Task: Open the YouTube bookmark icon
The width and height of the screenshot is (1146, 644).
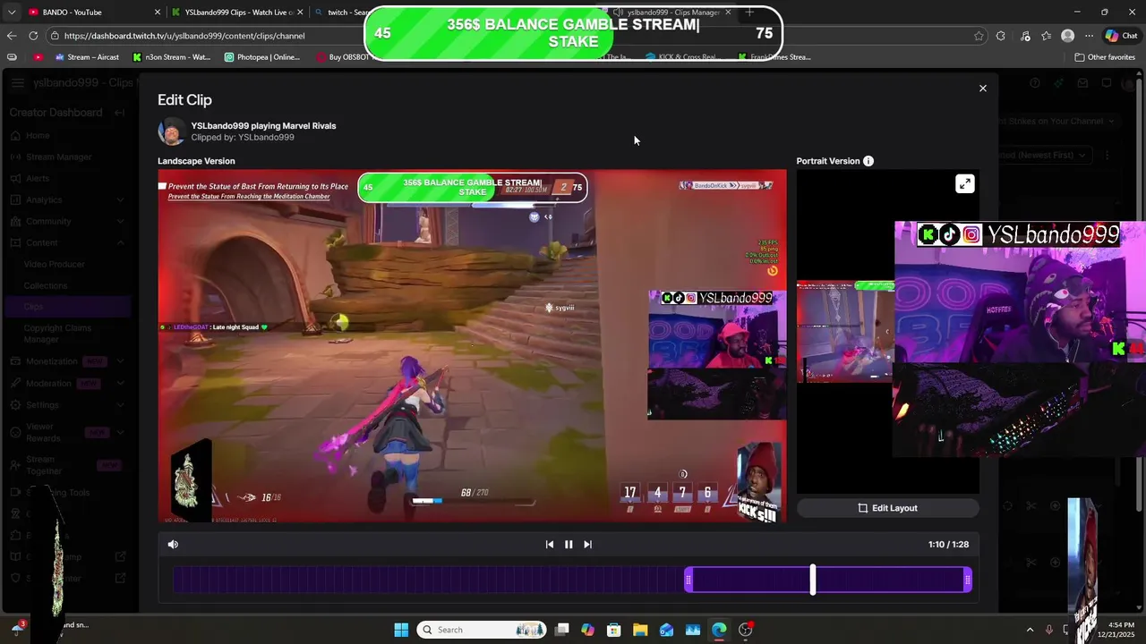Action: tap(38, 57)
